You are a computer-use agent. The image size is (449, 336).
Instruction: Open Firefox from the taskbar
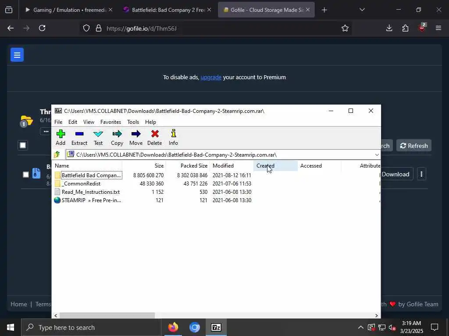pos(173,327)
